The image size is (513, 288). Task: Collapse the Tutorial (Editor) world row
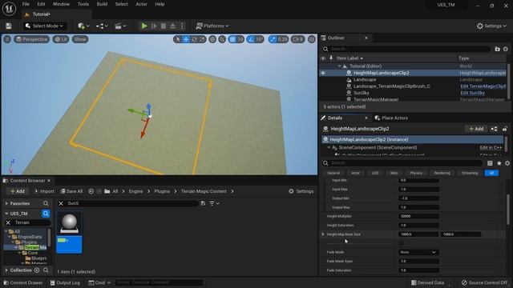pyautogui.click(x=339, y=66)
